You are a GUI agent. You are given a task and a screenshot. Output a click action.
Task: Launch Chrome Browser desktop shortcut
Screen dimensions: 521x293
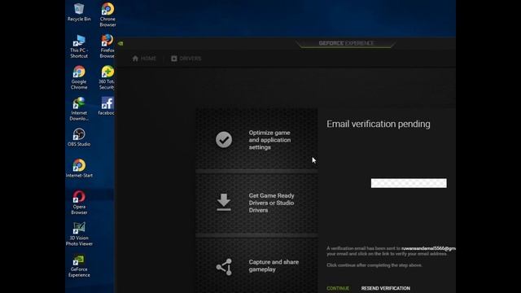pos(107,15)
